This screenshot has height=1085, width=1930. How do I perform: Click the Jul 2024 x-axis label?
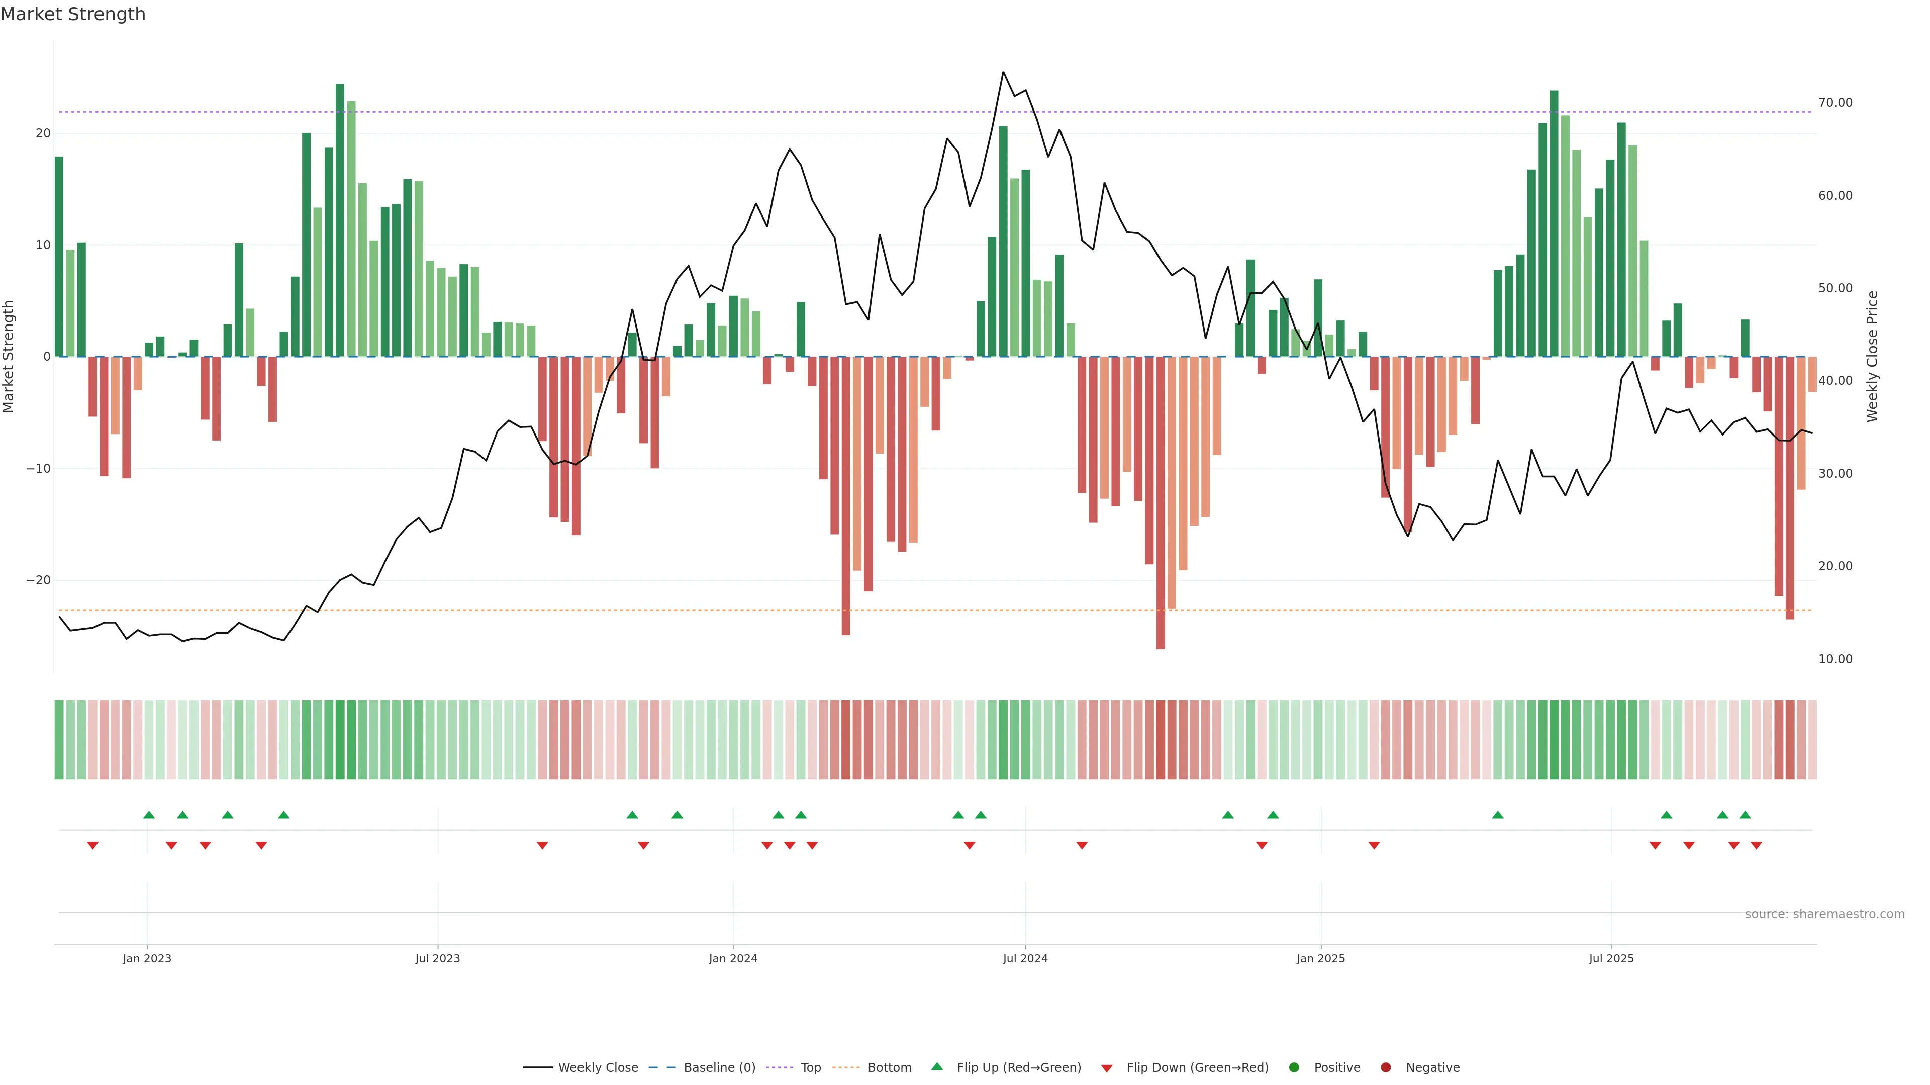1025,958
